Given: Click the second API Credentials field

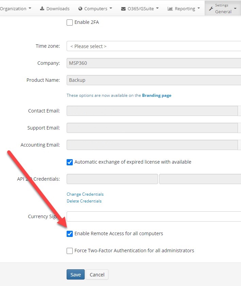Looking at the screenshot, I should click(x=200, y=179).
